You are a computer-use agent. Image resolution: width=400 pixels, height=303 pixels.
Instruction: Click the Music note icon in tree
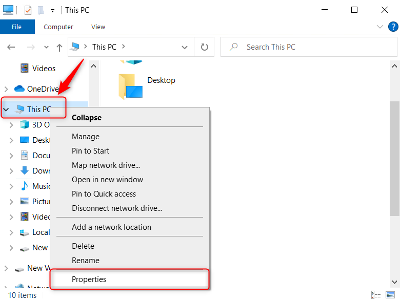coord(25,186)
